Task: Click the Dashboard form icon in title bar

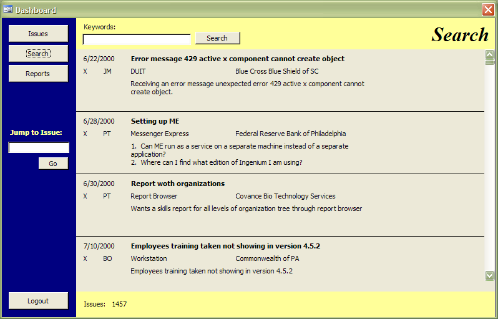Action: coord(8,10)
